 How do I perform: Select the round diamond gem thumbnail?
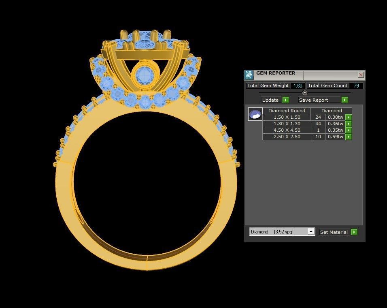255,114
